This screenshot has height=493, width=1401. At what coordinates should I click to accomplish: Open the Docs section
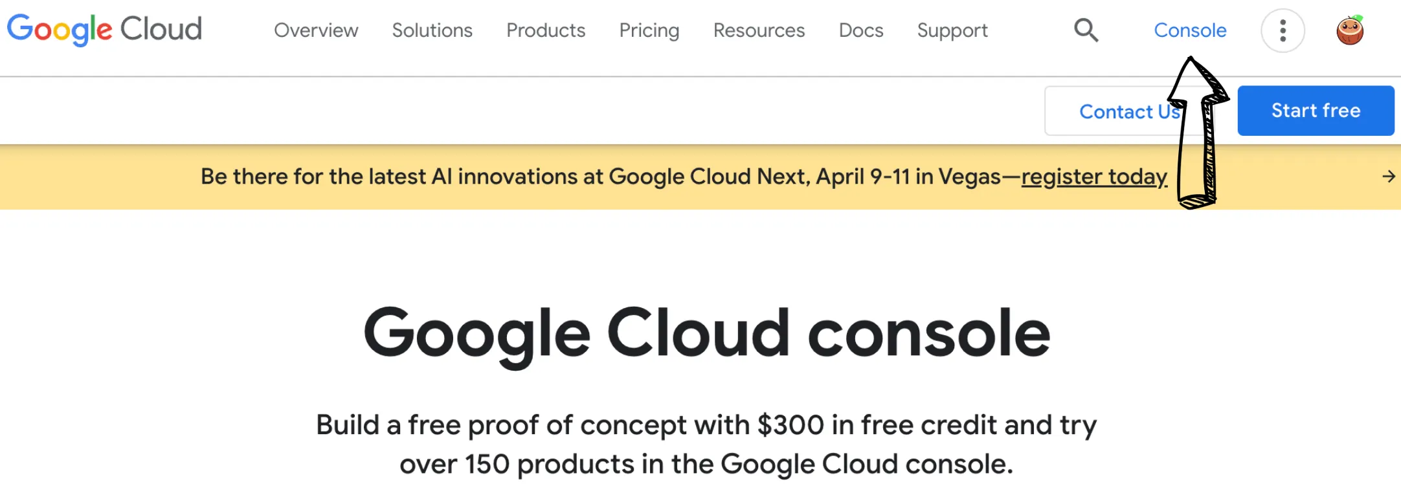pos(861,30)
